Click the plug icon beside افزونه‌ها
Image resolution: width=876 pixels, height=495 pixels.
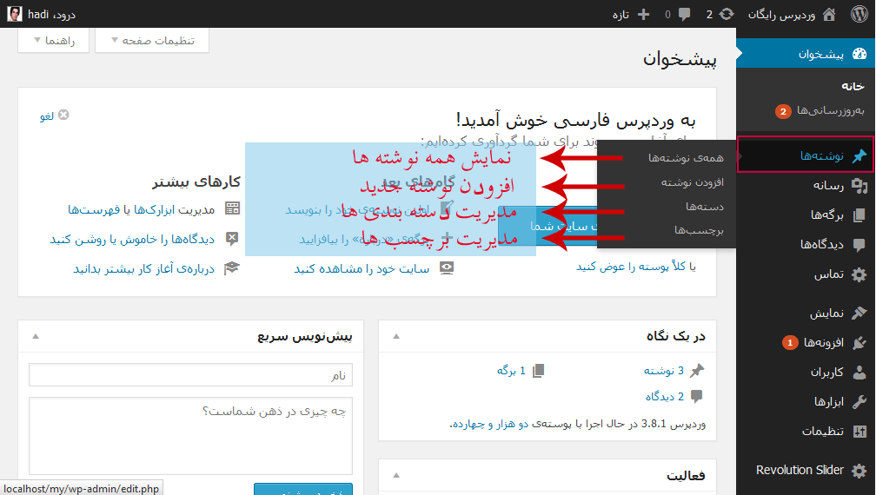tap(859, 343)
